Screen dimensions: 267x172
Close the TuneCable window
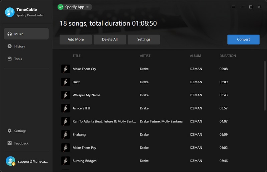pos(259,7)
